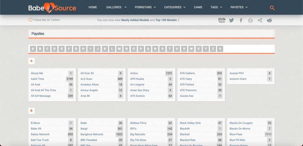The height and width of the screenshot is (146, 303).
Task: Open the Blow Pass paysite link
Action: point(236,134)
